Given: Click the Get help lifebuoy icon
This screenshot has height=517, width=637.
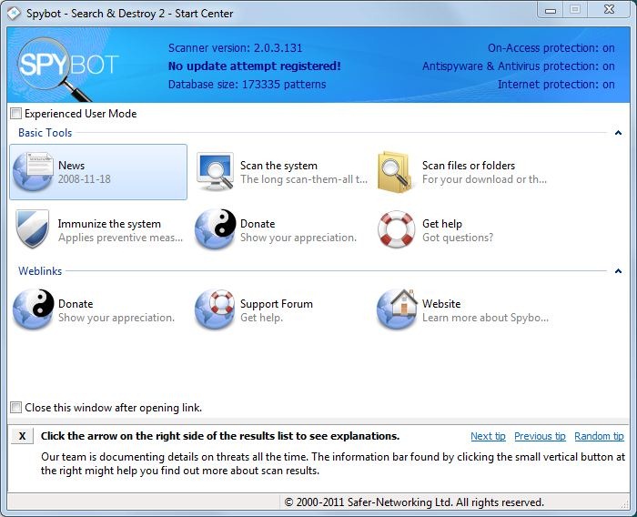Looking at the screenshot, I should [396, 228].
